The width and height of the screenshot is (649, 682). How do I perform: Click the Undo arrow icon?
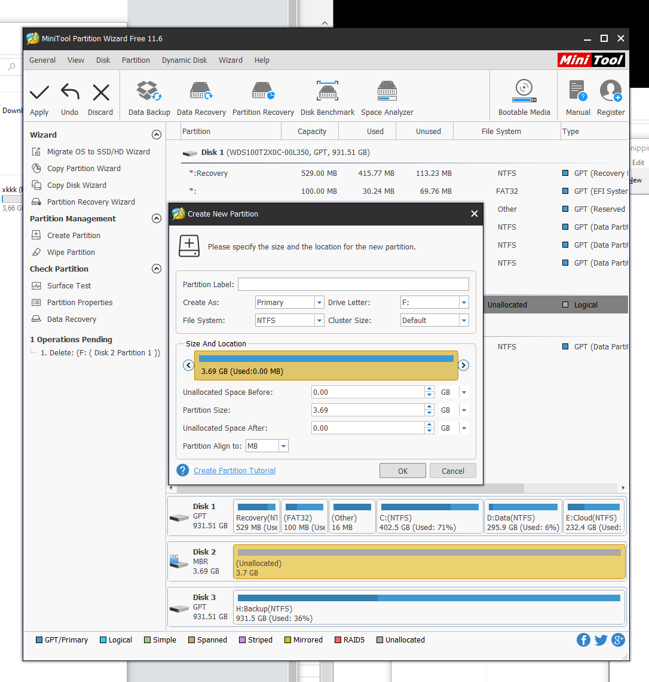(69, 92)
